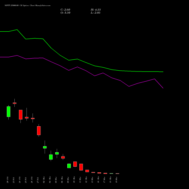
Task: Click the 20 Feb date label
Action: coord(8,180)
